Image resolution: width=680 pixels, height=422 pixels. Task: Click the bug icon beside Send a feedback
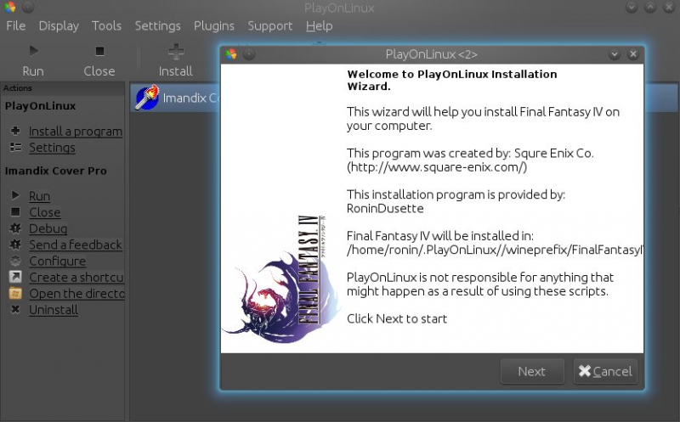[15, 245]
